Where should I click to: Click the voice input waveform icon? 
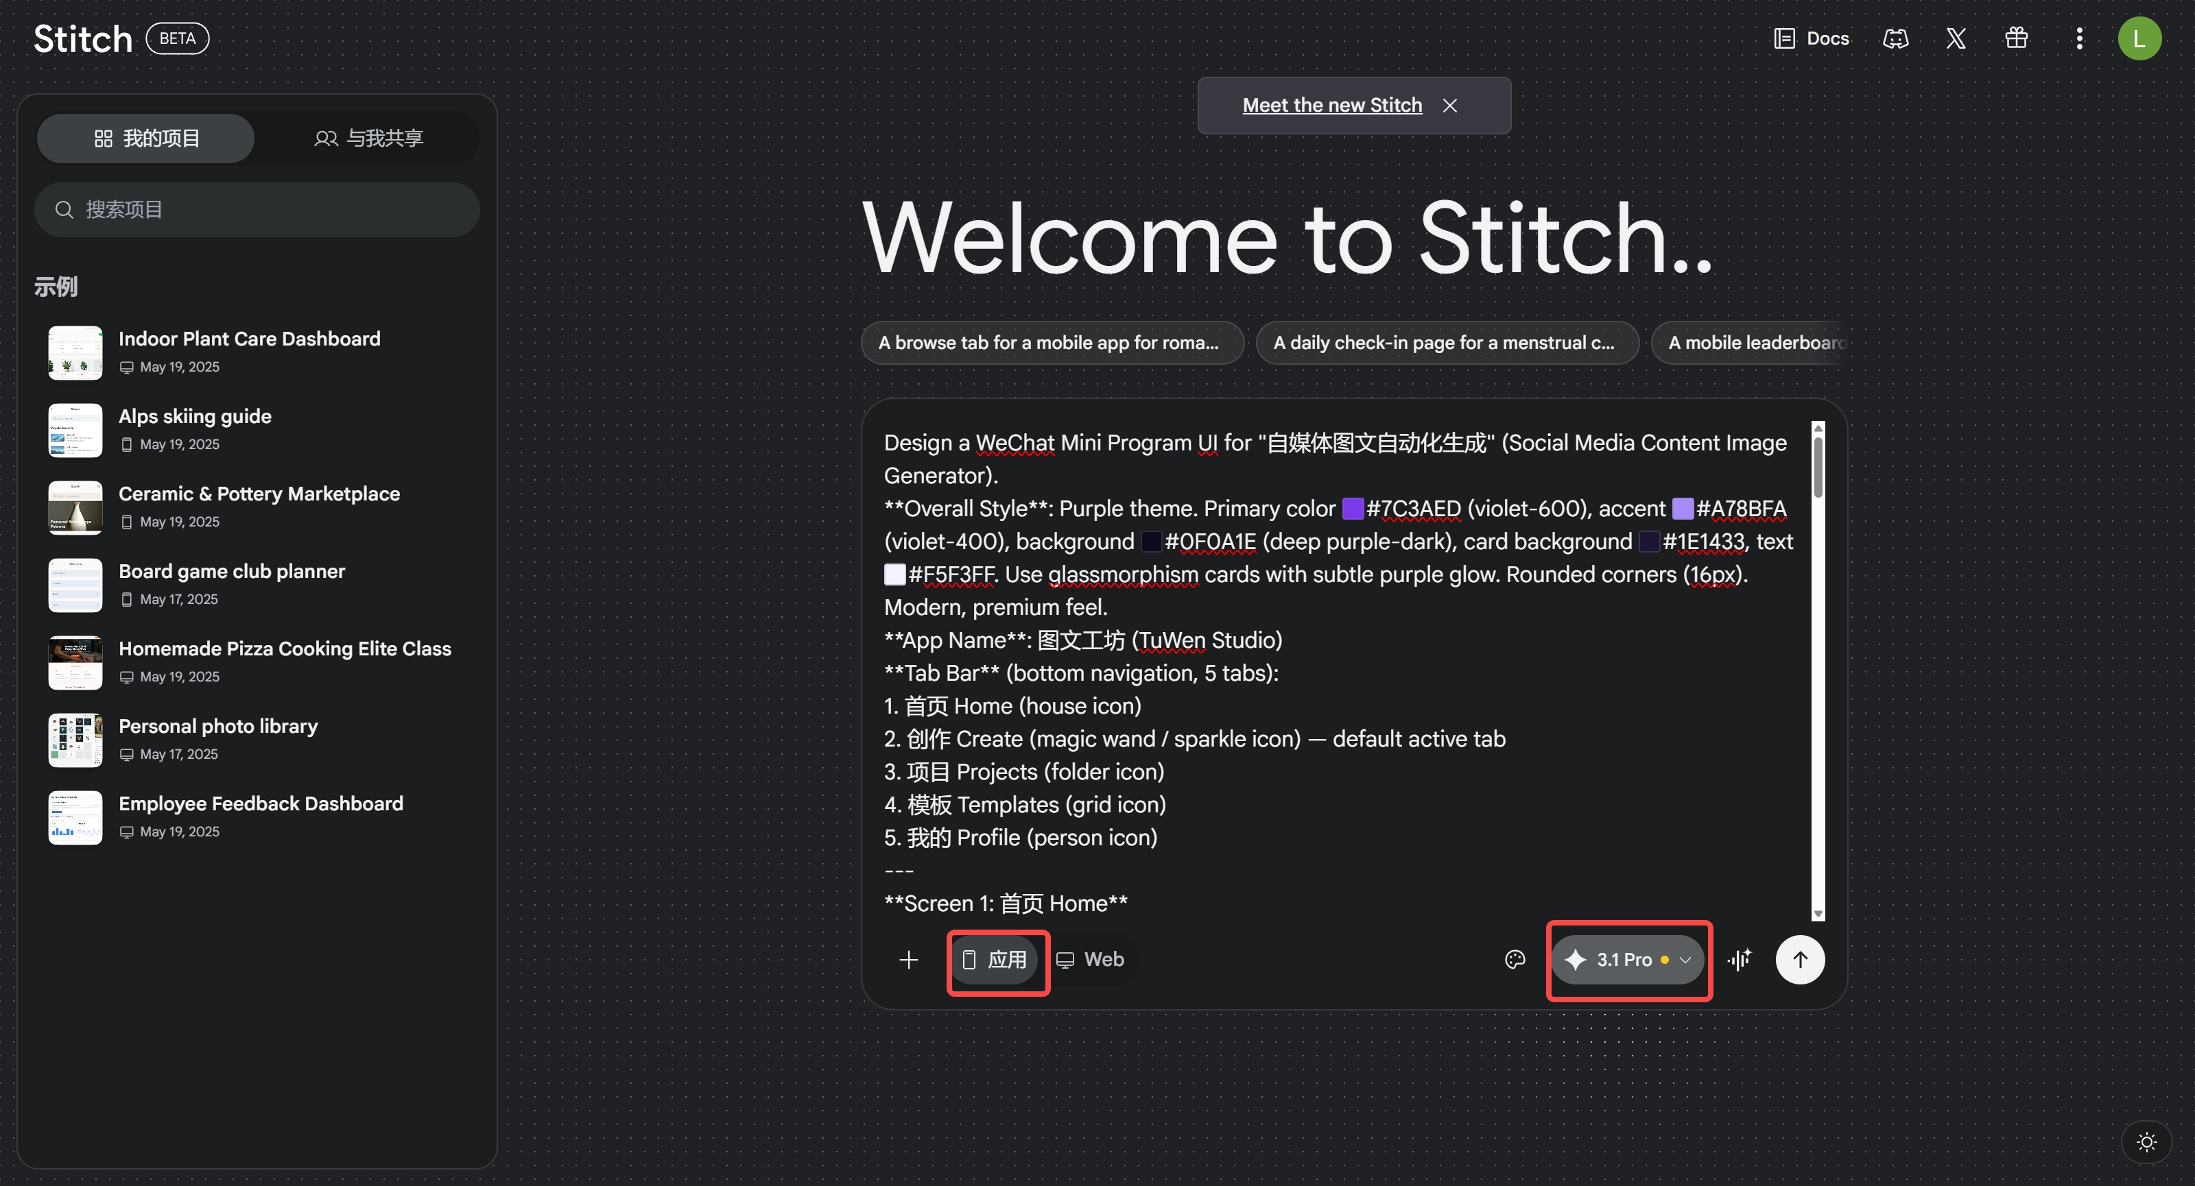pyautogui.click(x=1740, y=960)
